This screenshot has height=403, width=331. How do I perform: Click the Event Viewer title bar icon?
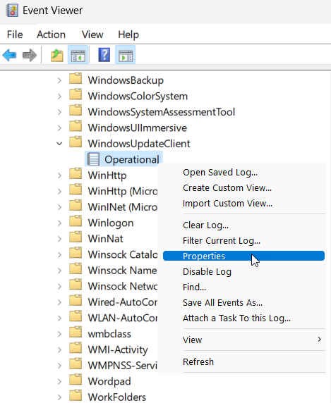[12, 11]
